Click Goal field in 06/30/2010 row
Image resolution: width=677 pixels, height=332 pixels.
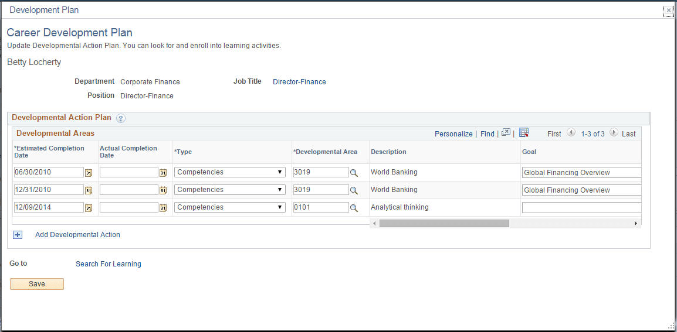(581, 173)
